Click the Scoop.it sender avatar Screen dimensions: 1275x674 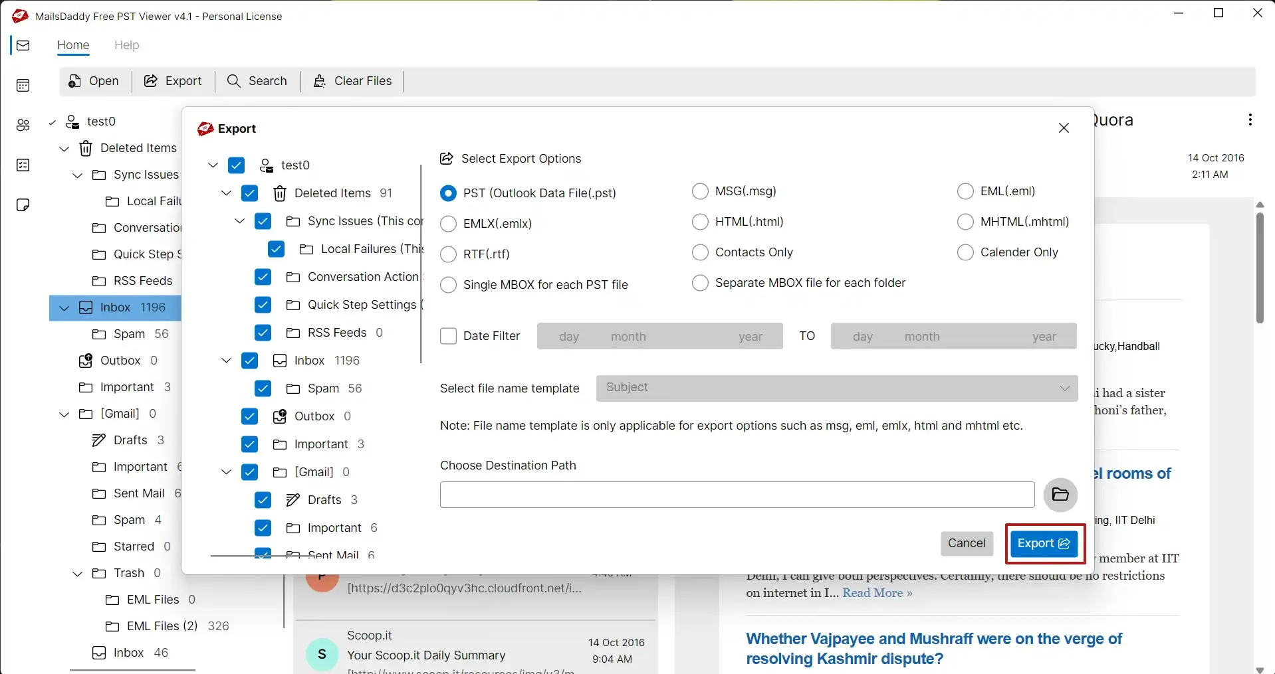[322, 654]
